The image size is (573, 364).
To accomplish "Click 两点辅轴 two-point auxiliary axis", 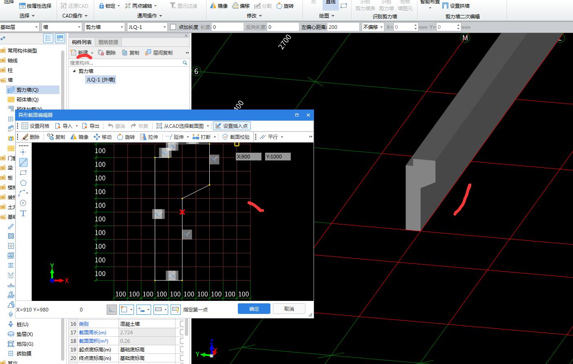I will tap(138, 6).
